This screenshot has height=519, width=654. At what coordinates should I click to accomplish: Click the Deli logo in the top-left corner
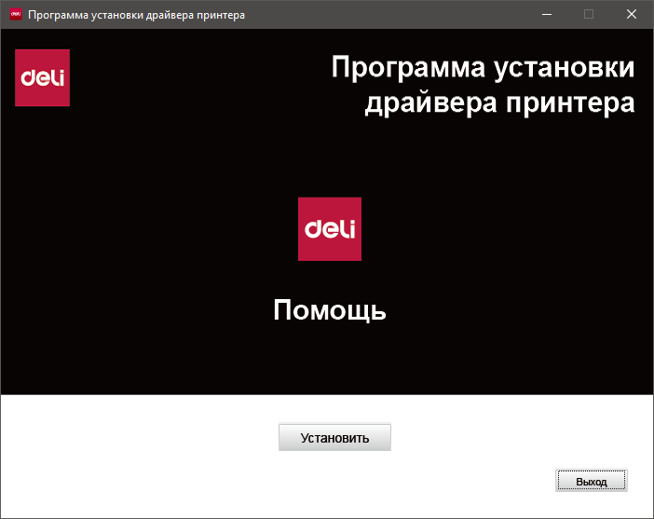click(x=42, y=77)
